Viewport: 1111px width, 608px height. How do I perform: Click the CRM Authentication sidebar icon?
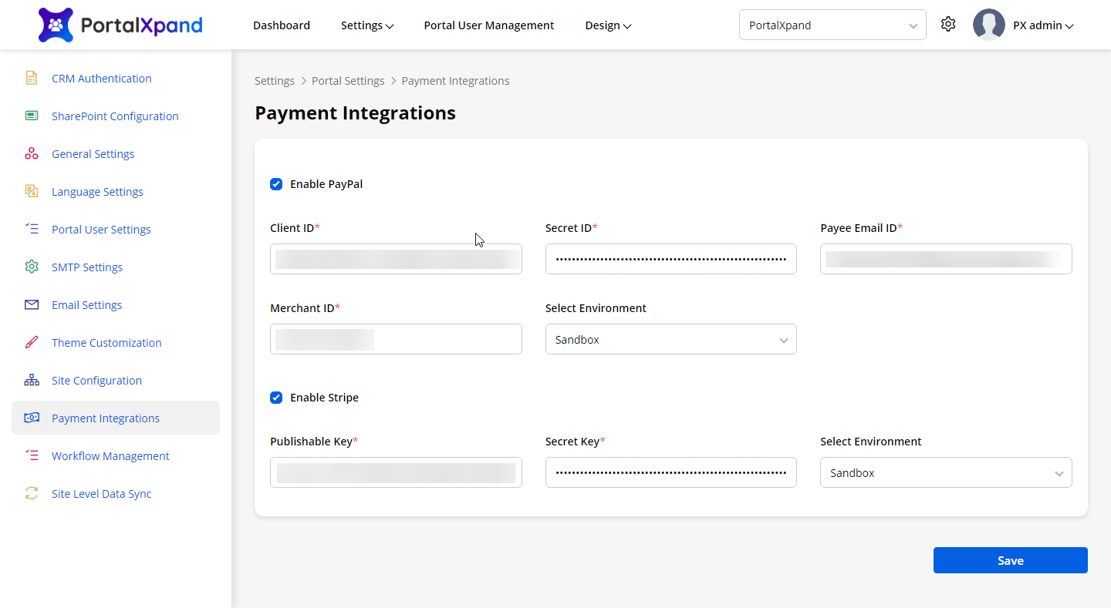coord(32,79)
